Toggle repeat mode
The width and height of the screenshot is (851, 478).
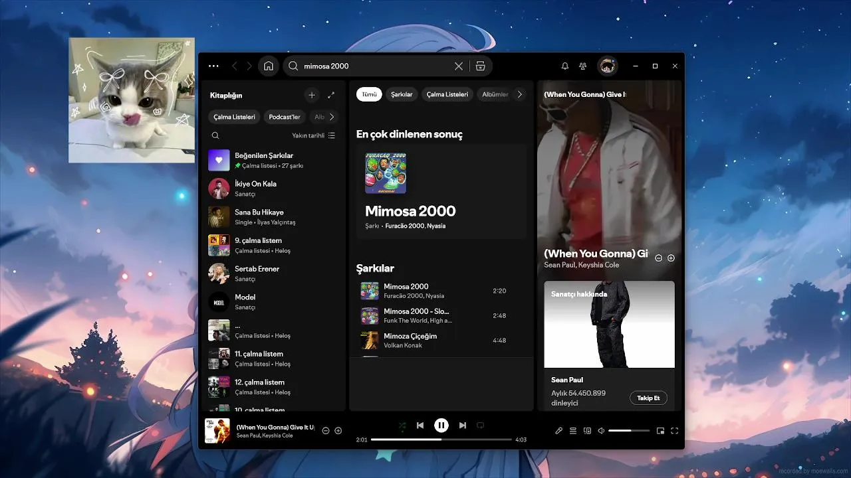[x=481, y=426]
